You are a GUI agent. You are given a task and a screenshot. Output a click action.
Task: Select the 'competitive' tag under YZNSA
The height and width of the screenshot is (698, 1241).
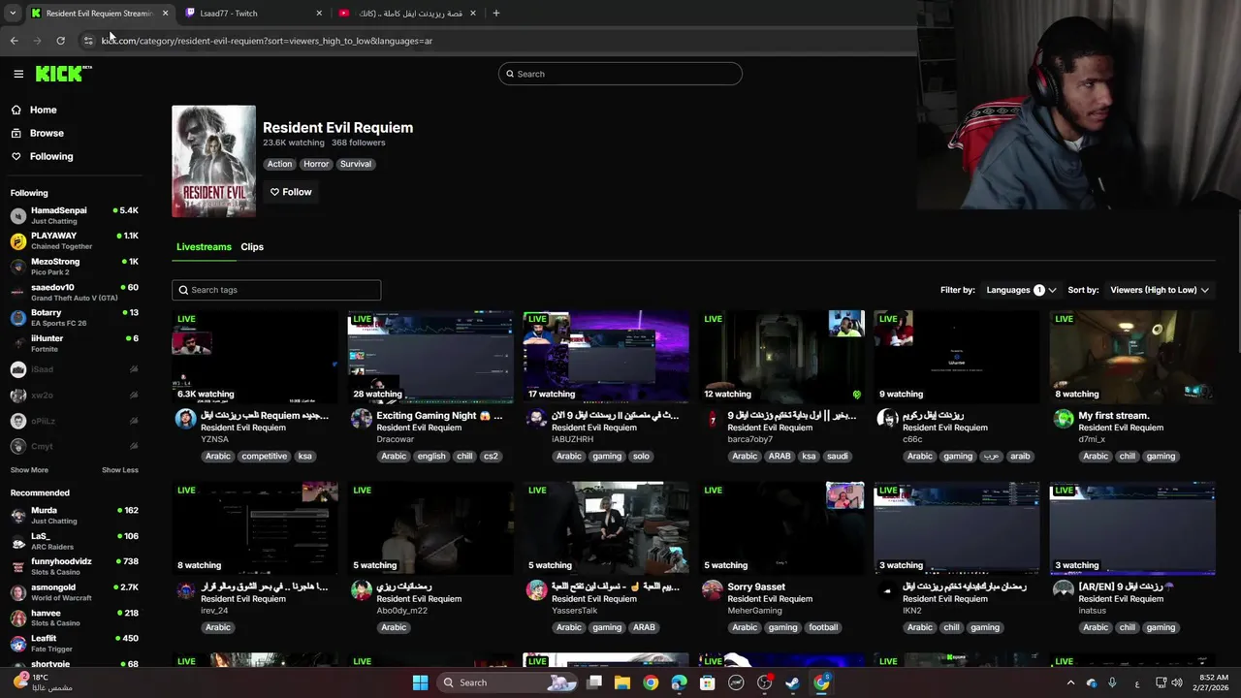[x=265, y=457]
